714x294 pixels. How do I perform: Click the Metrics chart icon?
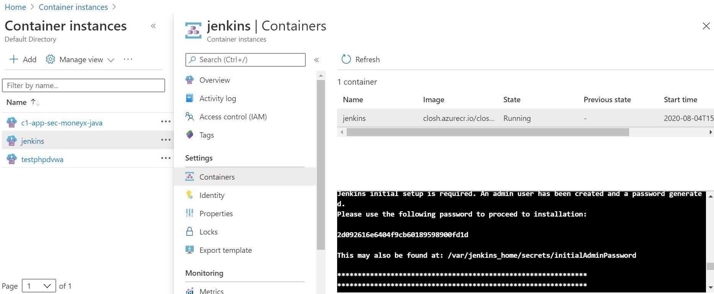pos(190,291)
